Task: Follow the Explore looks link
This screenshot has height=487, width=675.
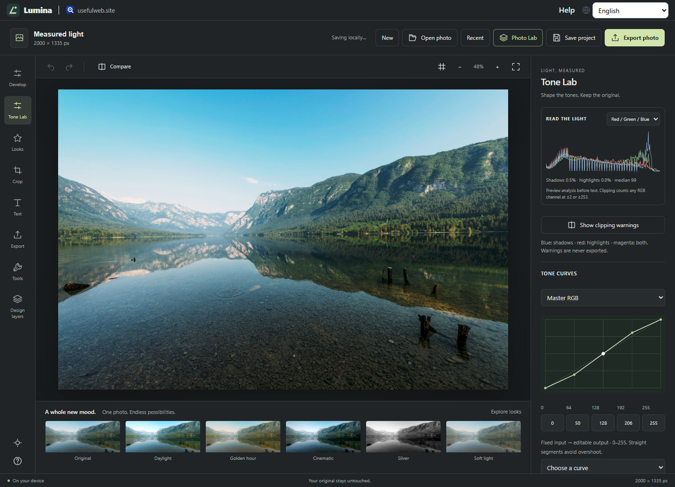Action: [x=506, y=412]
